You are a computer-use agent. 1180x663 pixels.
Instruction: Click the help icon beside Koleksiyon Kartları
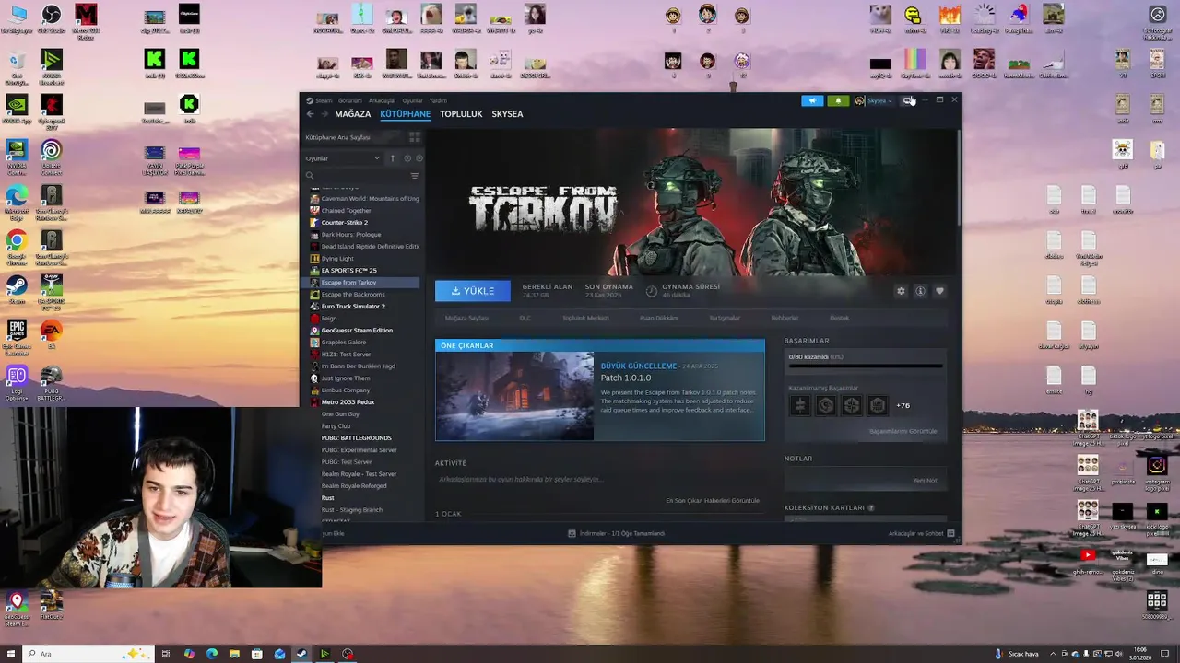(x=871, y=507)
